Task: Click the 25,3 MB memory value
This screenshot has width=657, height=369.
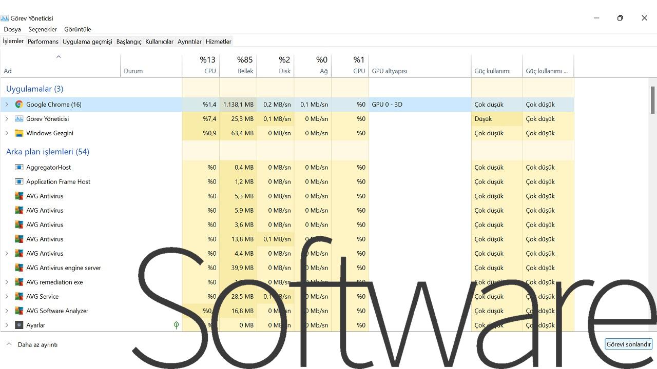Action: tap(242, 119)
